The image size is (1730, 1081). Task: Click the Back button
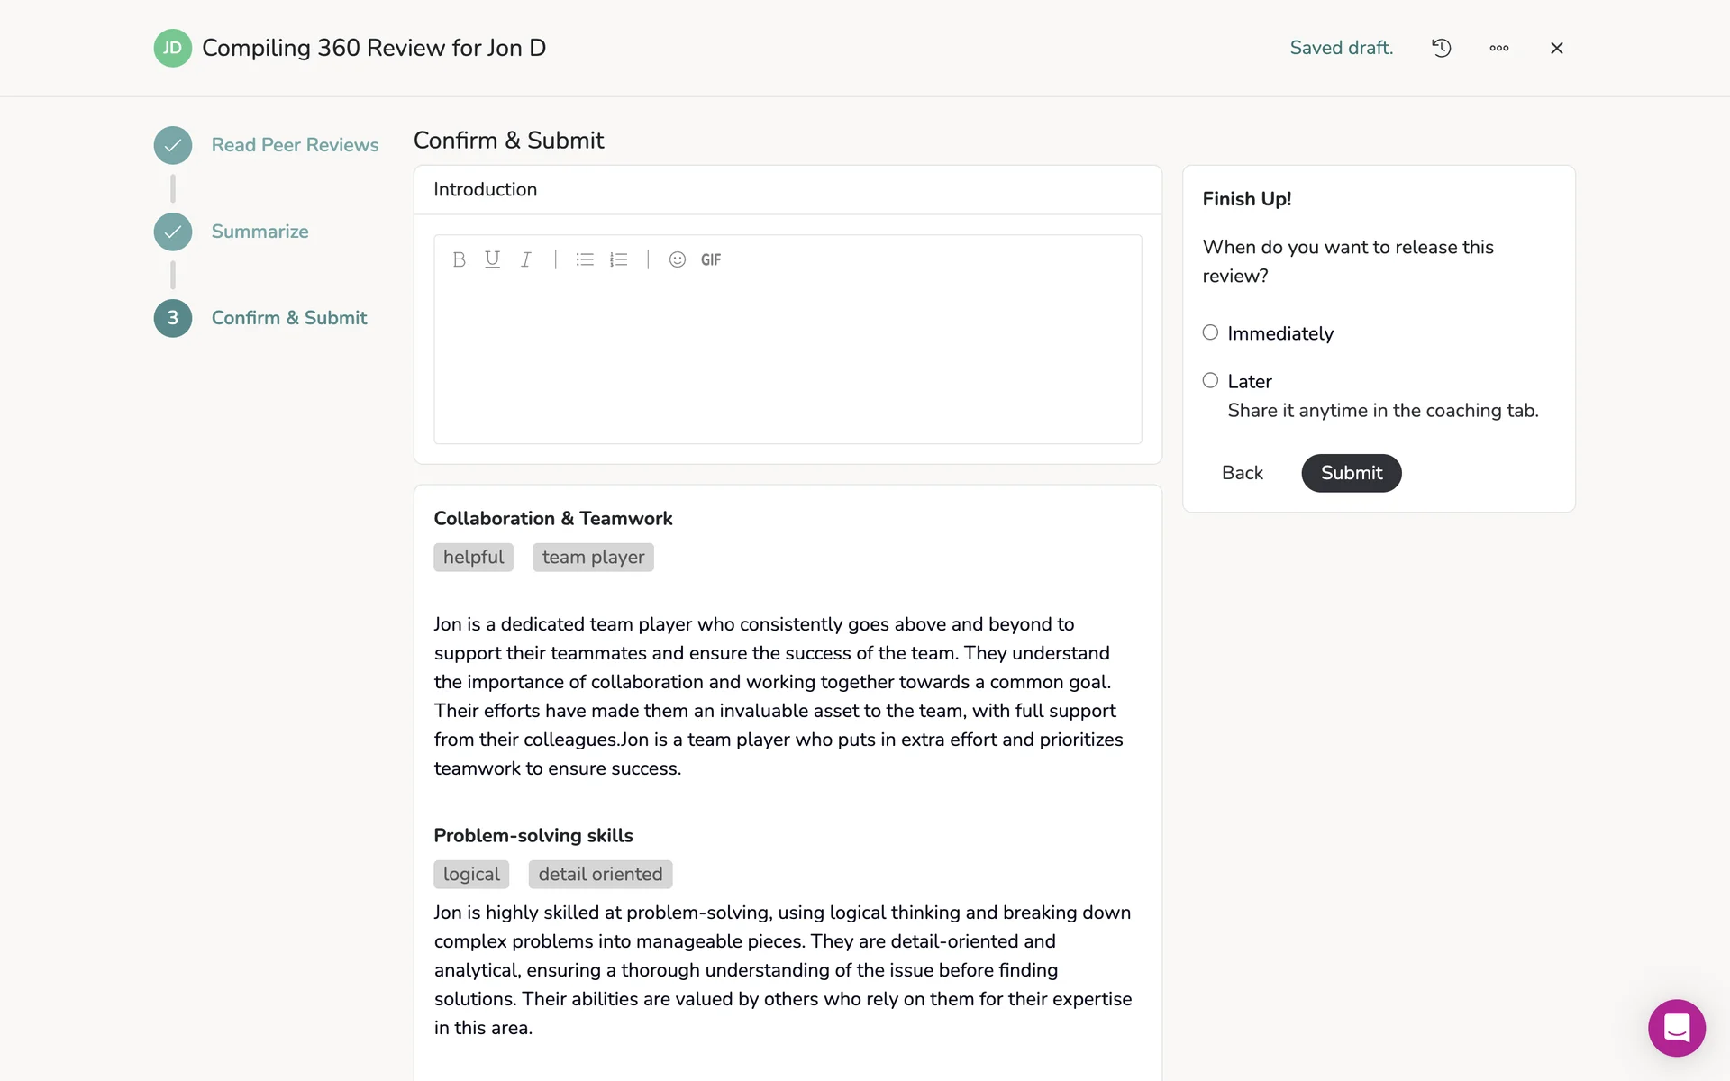[x=1242, y=473]
